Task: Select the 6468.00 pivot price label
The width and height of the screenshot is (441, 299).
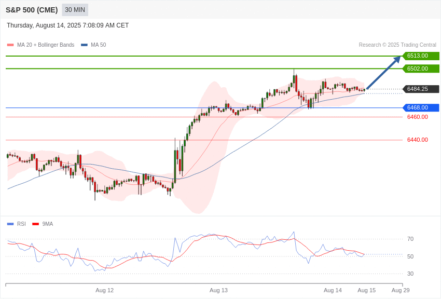Action: tap(421, 107)
